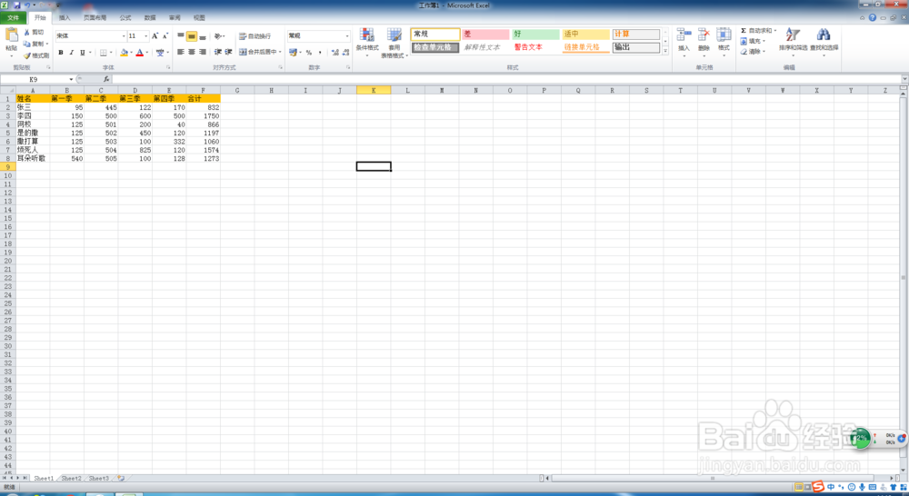Apply comma thousands separator style

tap(320, 52)
